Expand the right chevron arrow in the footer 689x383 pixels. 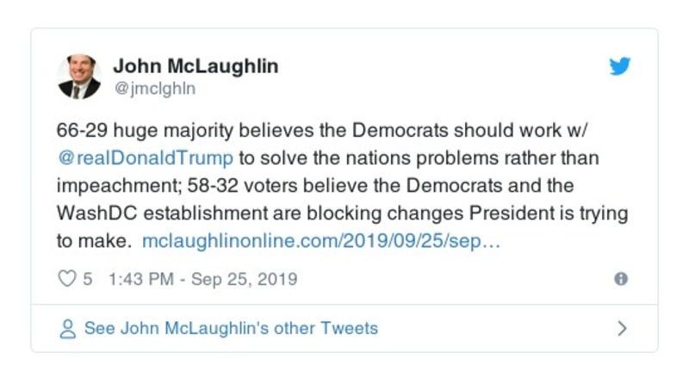[x=622, y=328]
